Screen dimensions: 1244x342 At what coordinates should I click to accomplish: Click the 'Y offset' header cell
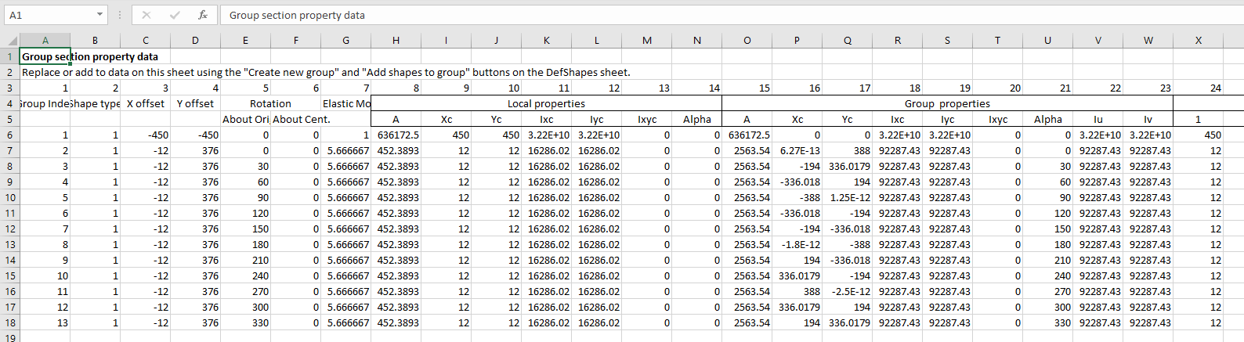click(x=195, y=103)
